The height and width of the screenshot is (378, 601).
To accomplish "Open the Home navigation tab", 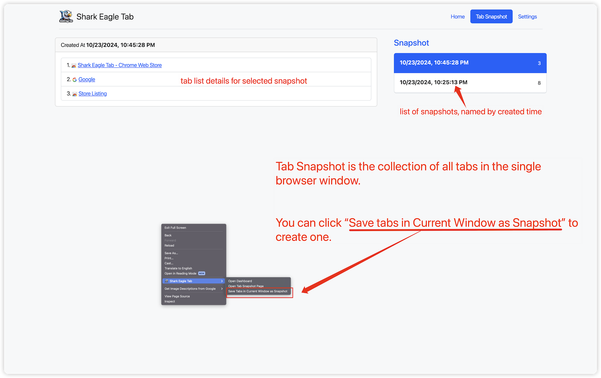I will tap(458, 16).
